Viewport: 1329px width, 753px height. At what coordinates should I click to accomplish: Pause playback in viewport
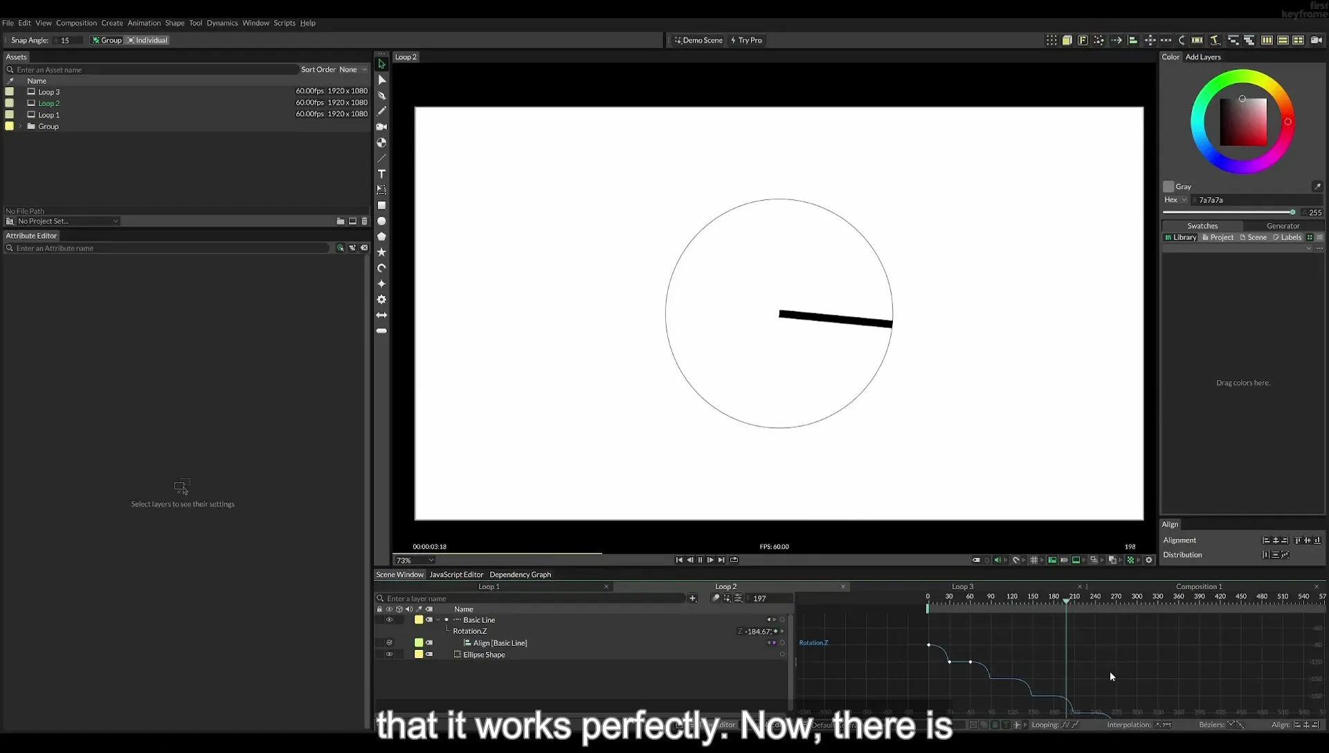[x=700, y=560]
